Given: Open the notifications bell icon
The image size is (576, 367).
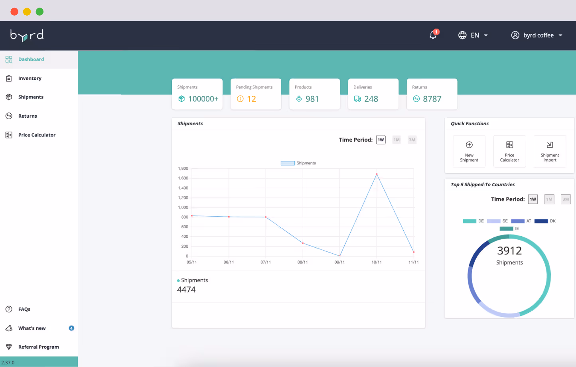Looking at the screenshot, I should [433, 35].
